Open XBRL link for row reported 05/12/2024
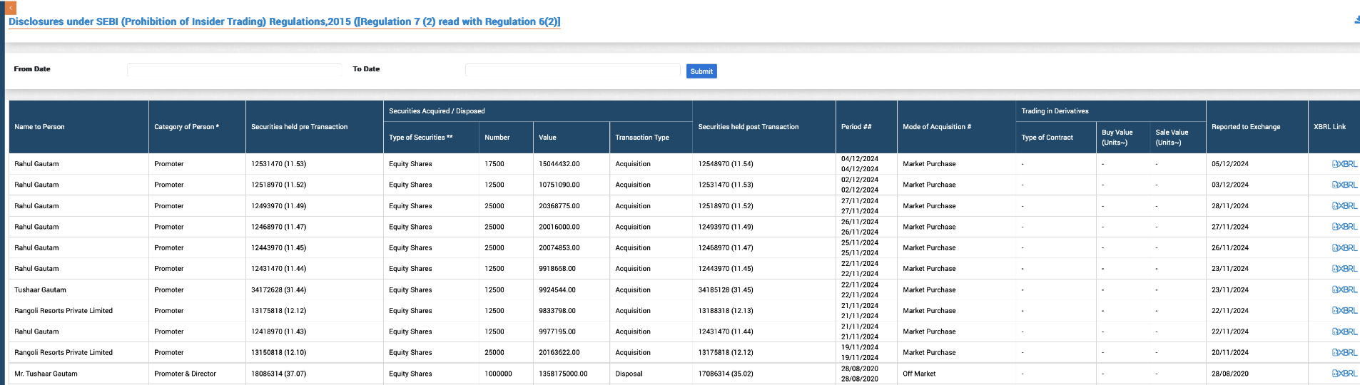 (1344, 164)
